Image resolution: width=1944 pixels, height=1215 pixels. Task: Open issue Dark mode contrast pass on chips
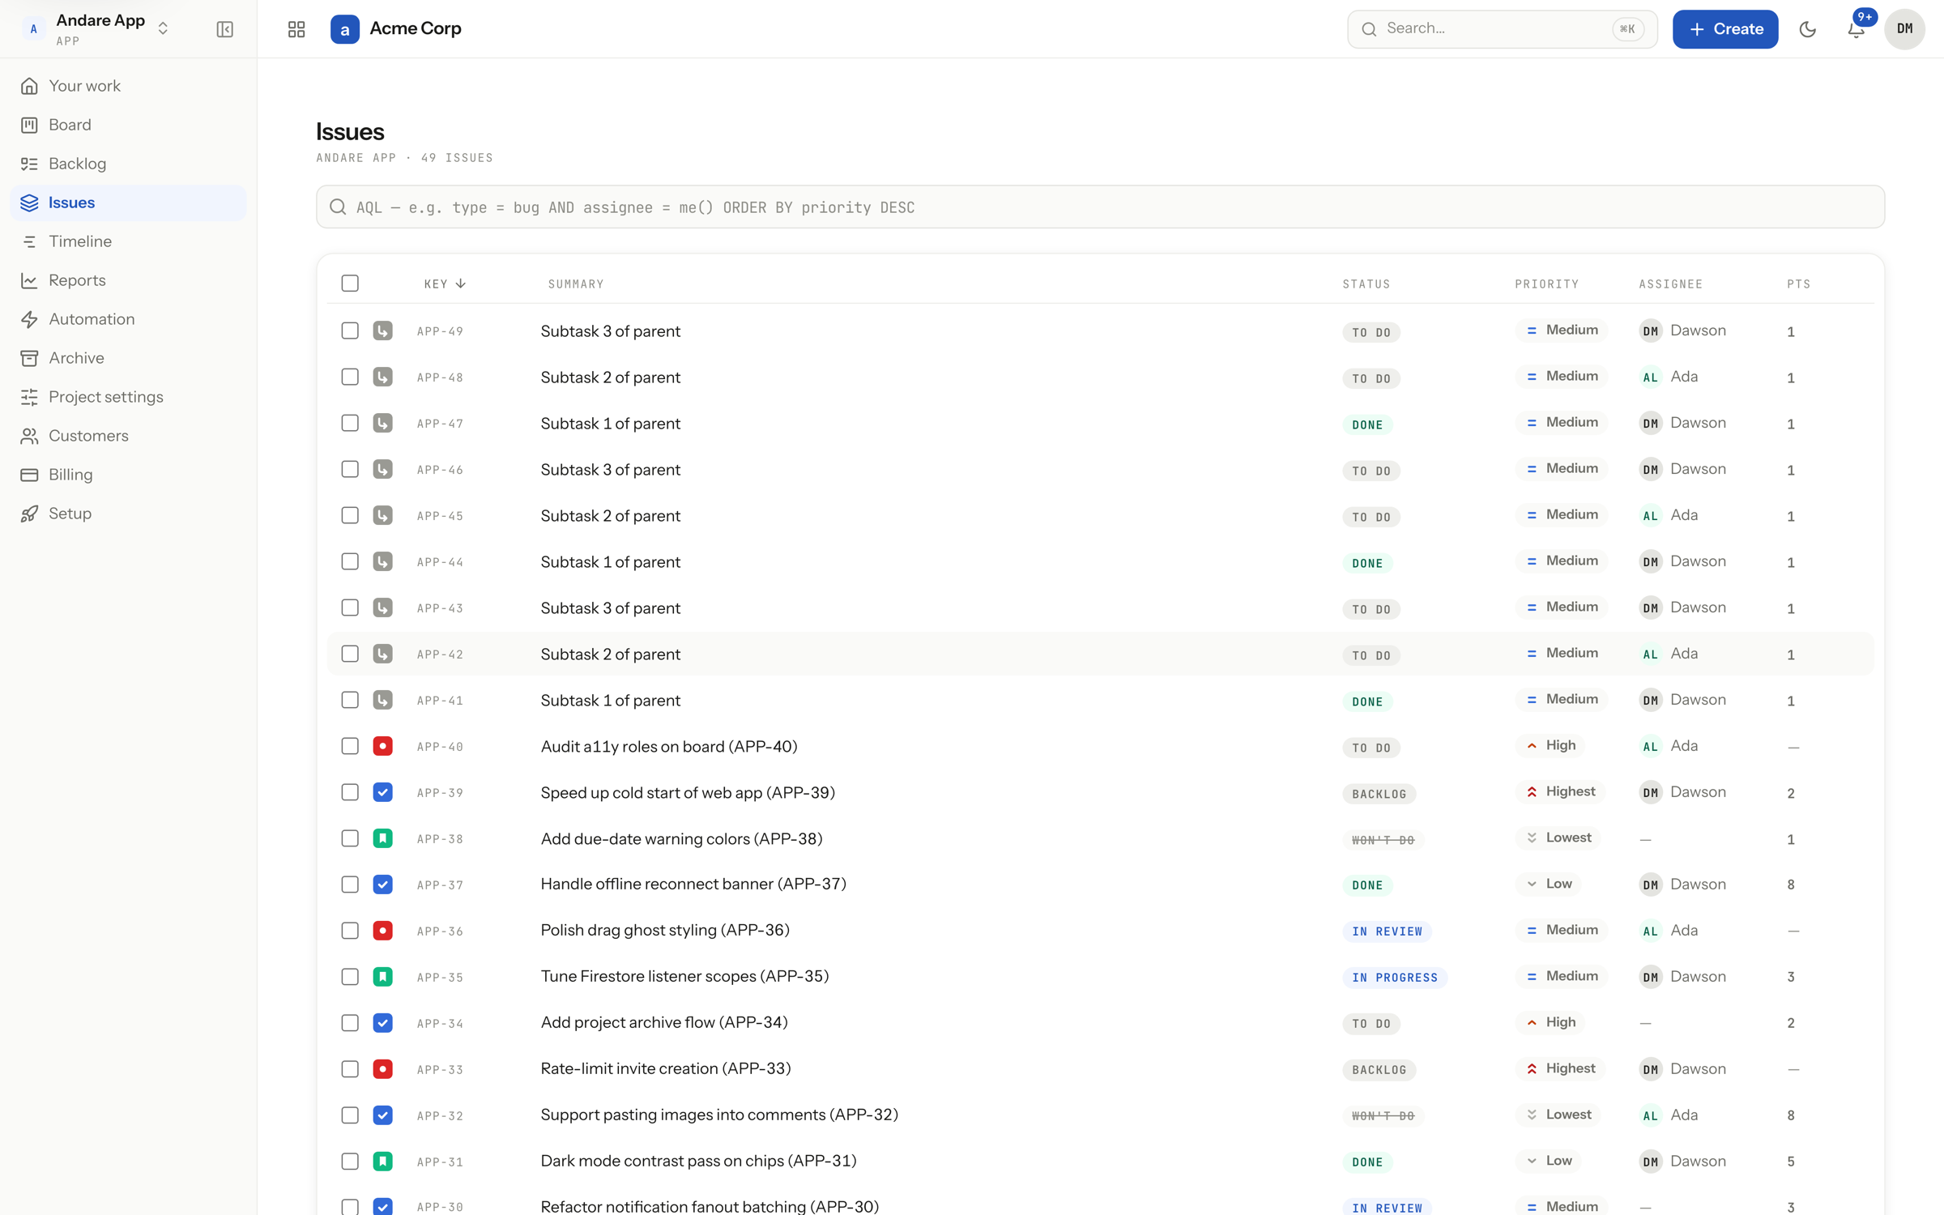[x=698, y=1162]
